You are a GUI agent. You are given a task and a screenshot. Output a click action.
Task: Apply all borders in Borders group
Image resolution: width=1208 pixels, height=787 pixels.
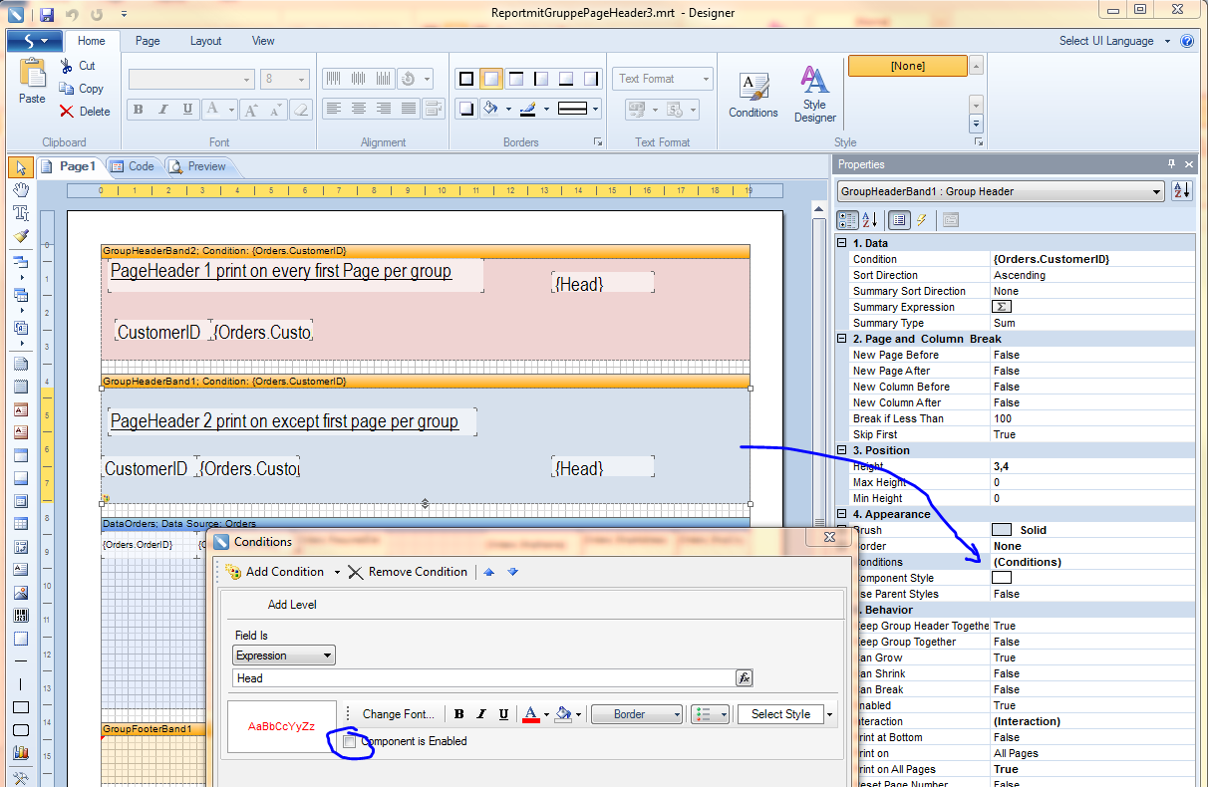point(465,79)
